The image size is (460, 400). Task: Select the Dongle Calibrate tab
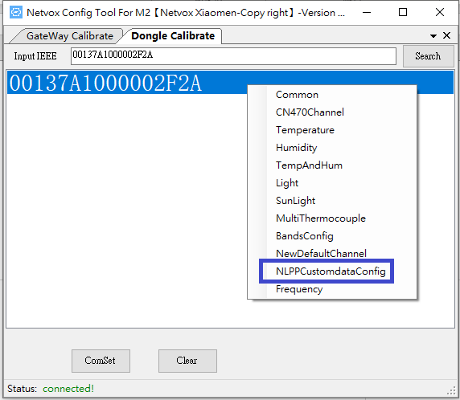tap(173, 36)
